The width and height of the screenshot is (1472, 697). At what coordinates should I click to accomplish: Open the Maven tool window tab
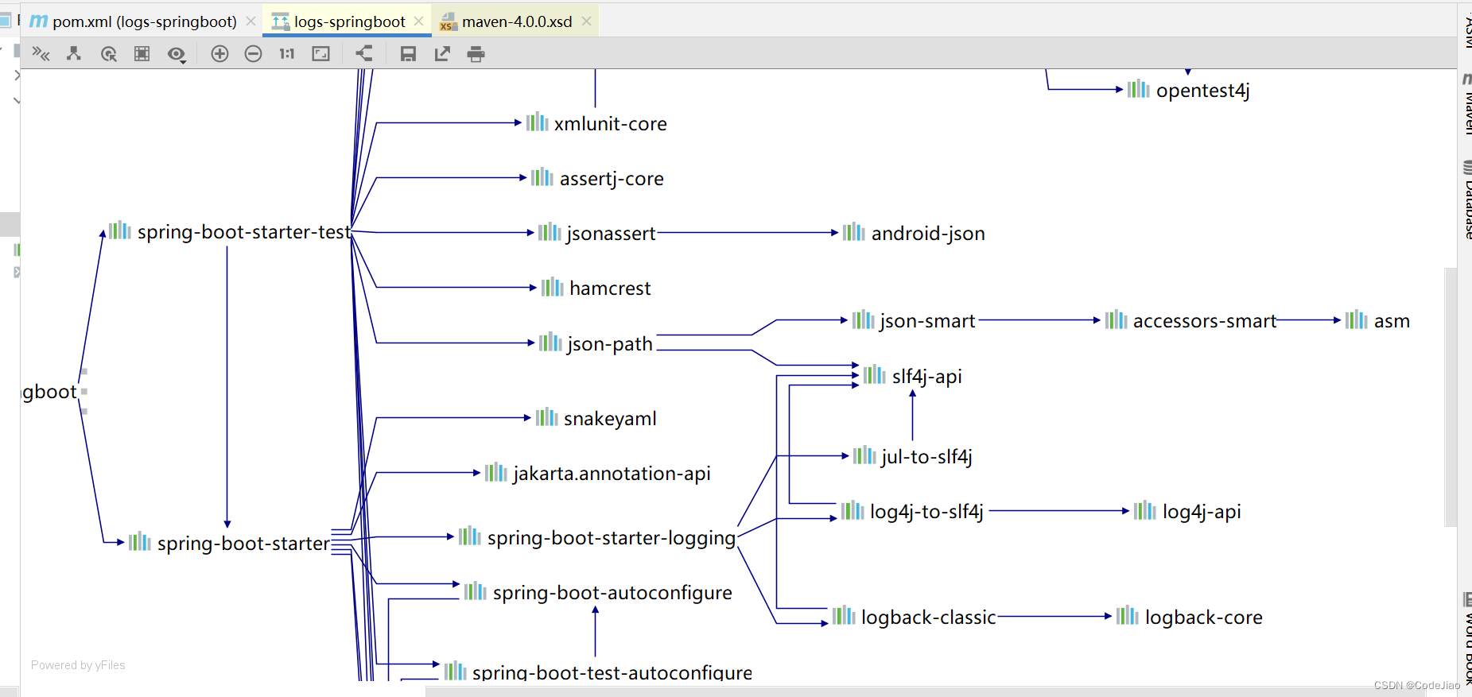pos(1466,104)
